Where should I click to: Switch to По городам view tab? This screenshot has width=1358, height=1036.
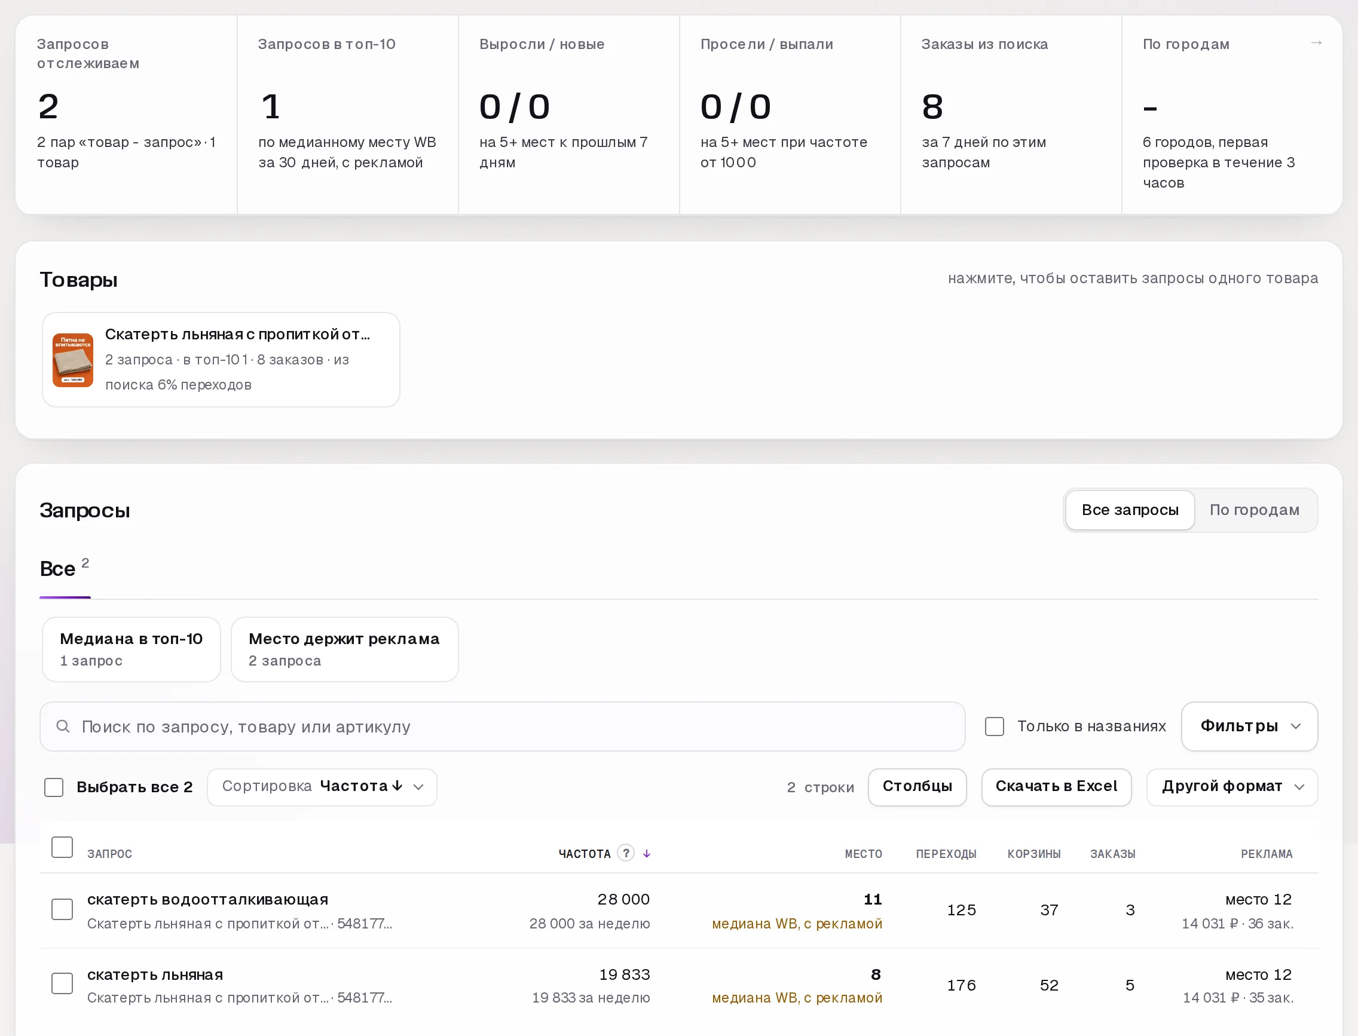tap(1255, 510)
